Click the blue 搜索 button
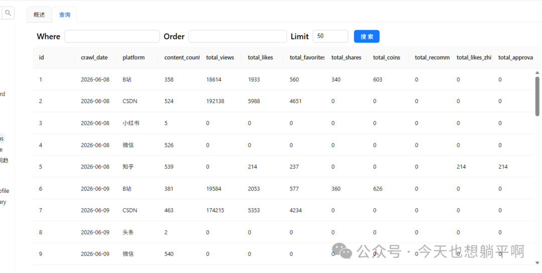The height and width of the screenshot is (273, 542). pyautogui.click(x=367, y=36)
